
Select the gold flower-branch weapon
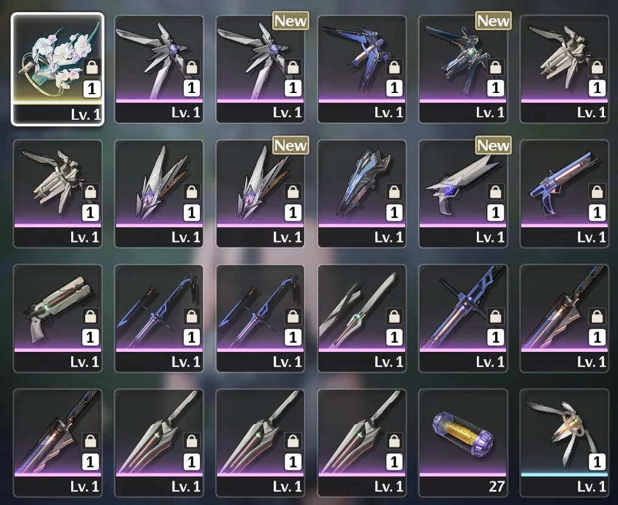pyautogui.click(x=58, y=69)
